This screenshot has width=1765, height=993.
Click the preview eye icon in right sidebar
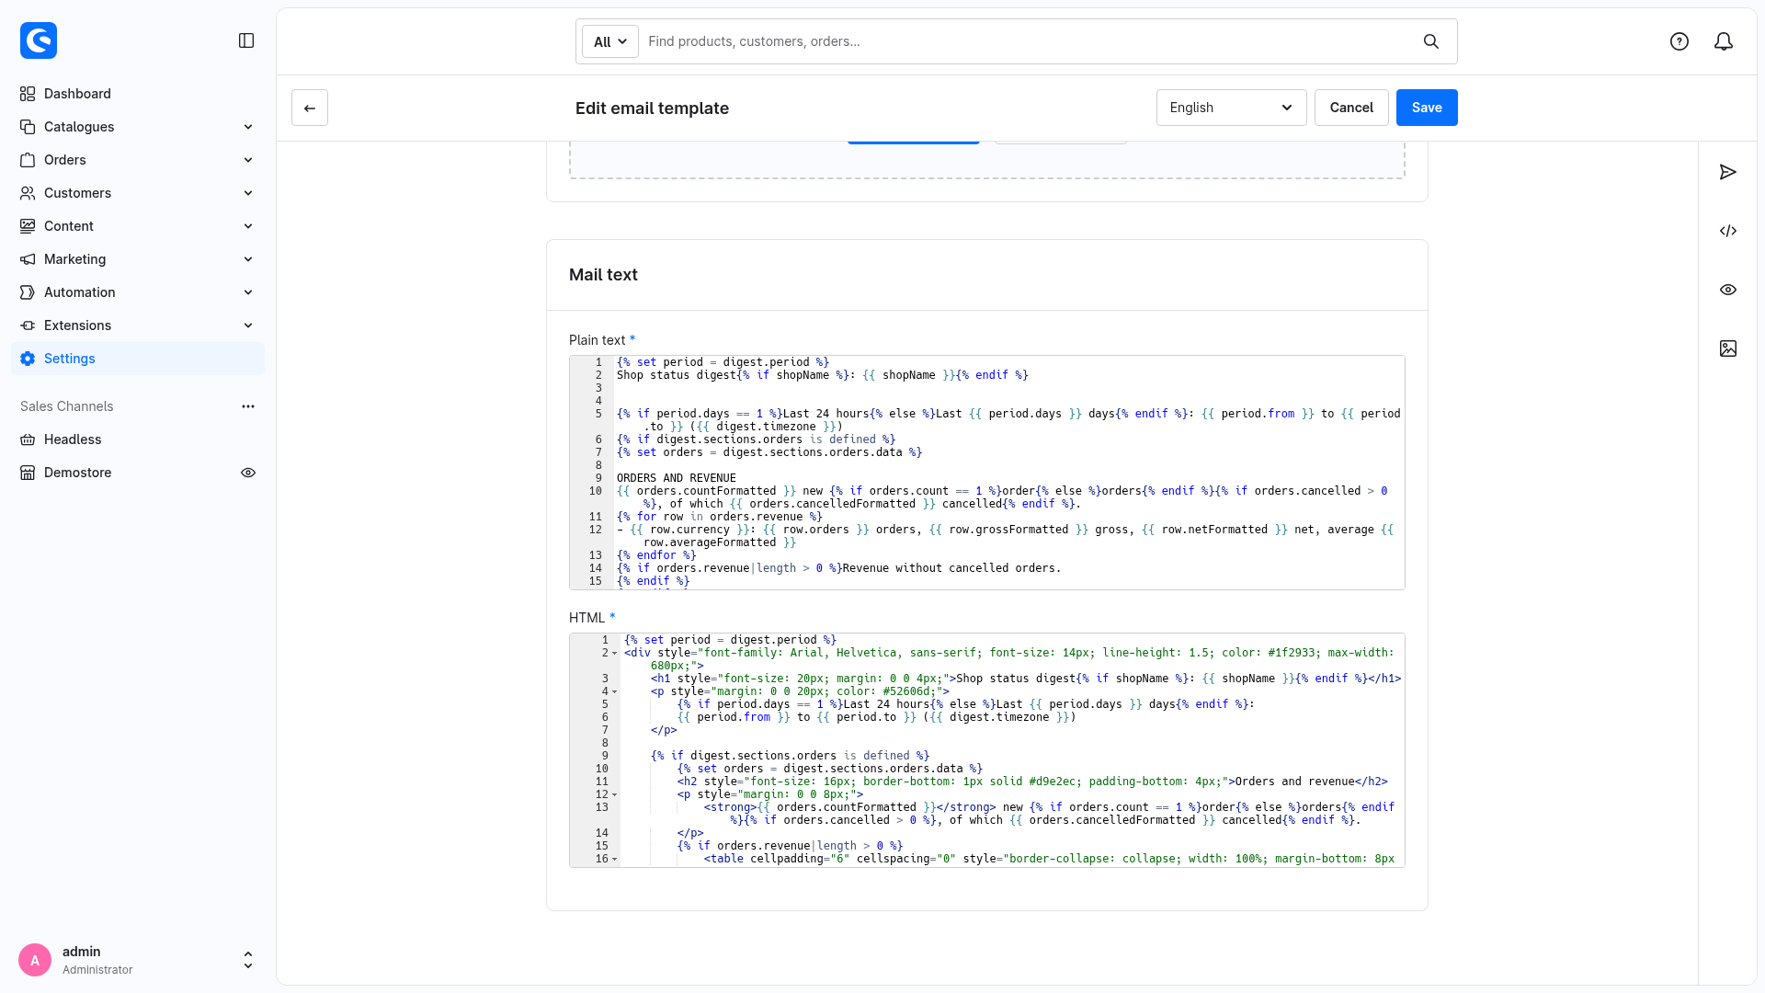[1728, 290]
